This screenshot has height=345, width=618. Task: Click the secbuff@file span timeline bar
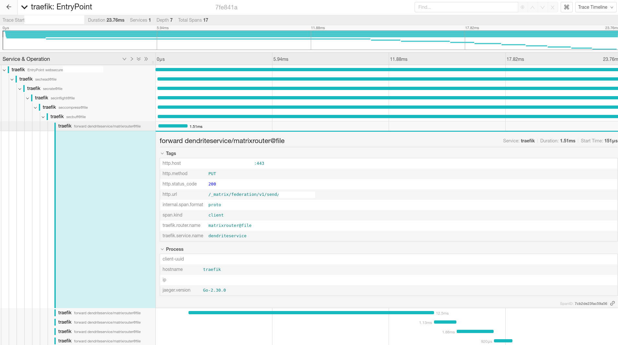click(388, 117)
